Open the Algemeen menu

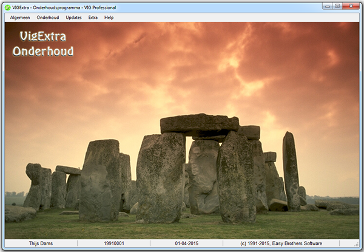20,18
